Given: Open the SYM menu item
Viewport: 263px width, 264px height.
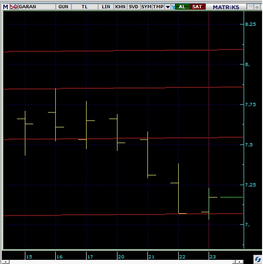Looking at the screenshot, I should pos(146,7).
